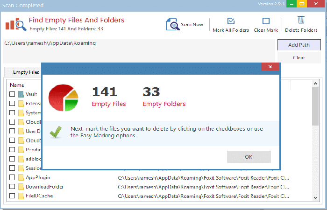Tick the Vault checkbox

pos(12,94)
